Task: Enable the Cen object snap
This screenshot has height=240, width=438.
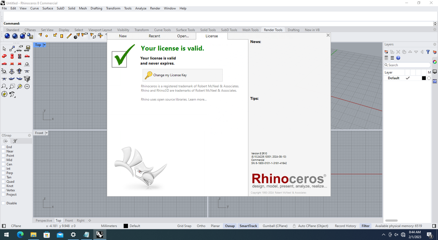Action: point(3,164)
